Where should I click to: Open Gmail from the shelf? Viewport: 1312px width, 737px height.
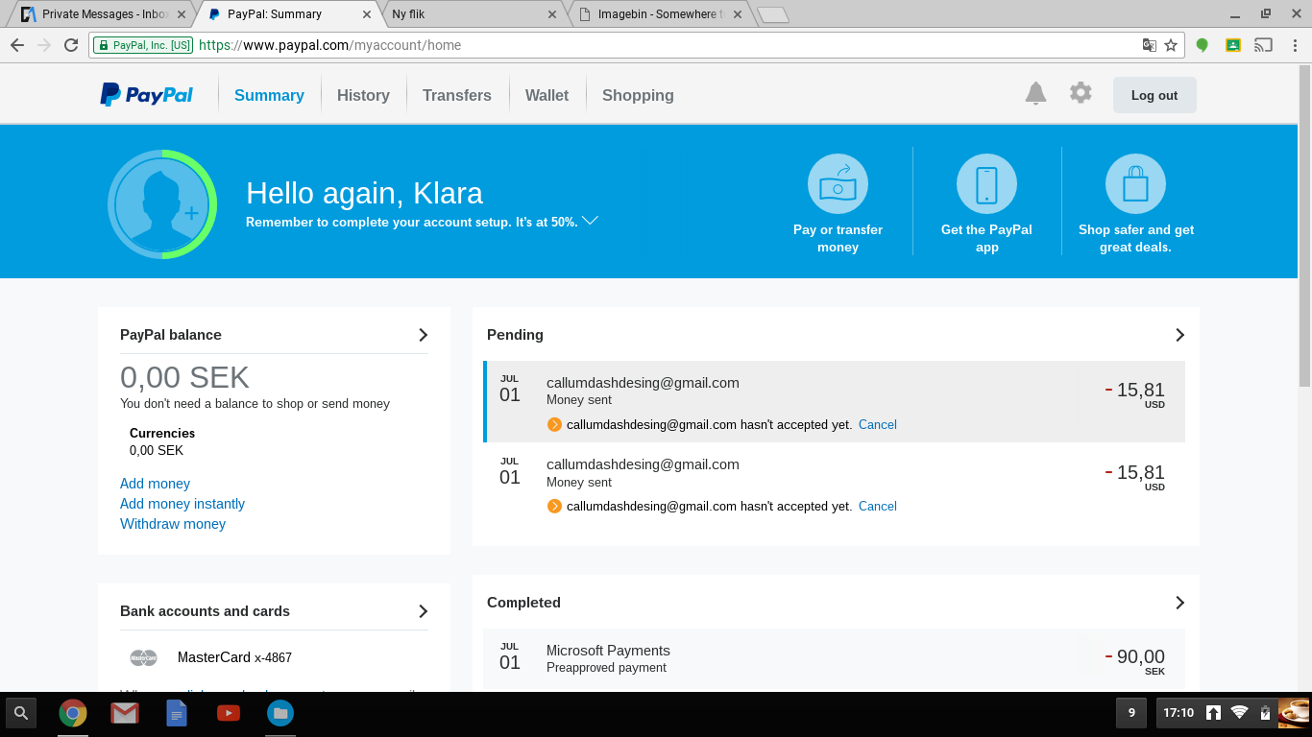pos(125,713)
